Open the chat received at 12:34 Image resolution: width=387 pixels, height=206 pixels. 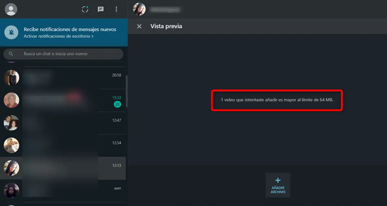(63, 145)
